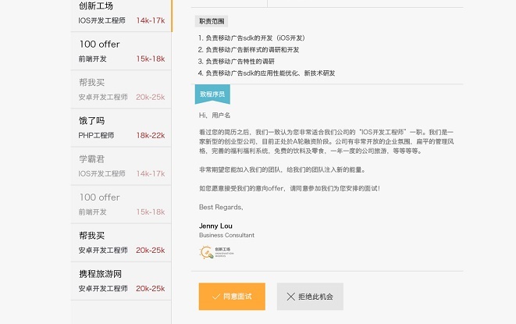Open the greyed 帮我买 安卓开发工程师 offer
Viewport: 516px width, 324px height.
point(121,89)
